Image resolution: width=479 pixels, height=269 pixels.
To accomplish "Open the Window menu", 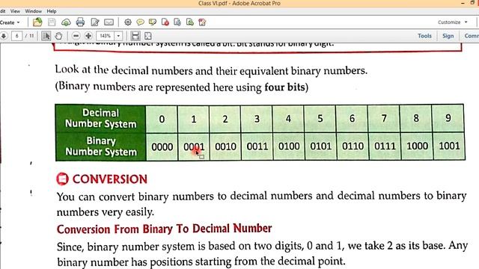I will [33, 11].
